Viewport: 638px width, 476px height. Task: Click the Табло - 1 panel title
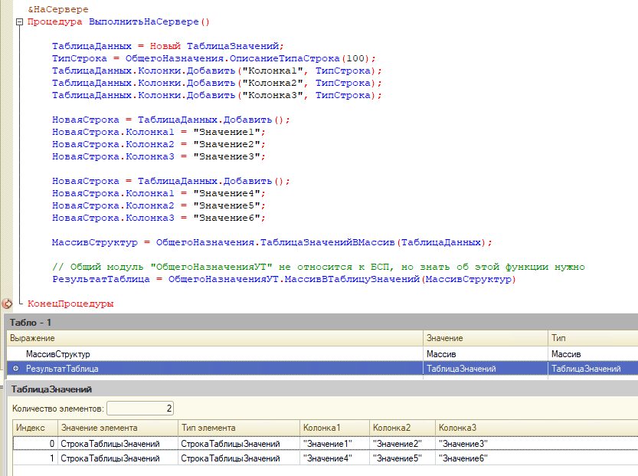click(28, 323)
